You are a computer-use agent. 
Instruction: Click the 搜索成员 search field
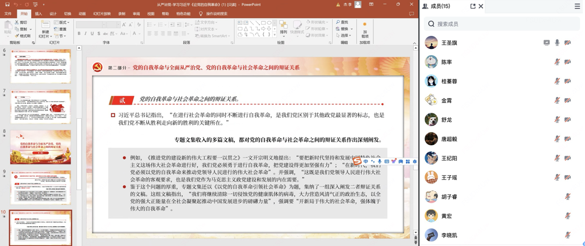pos(500,24)
